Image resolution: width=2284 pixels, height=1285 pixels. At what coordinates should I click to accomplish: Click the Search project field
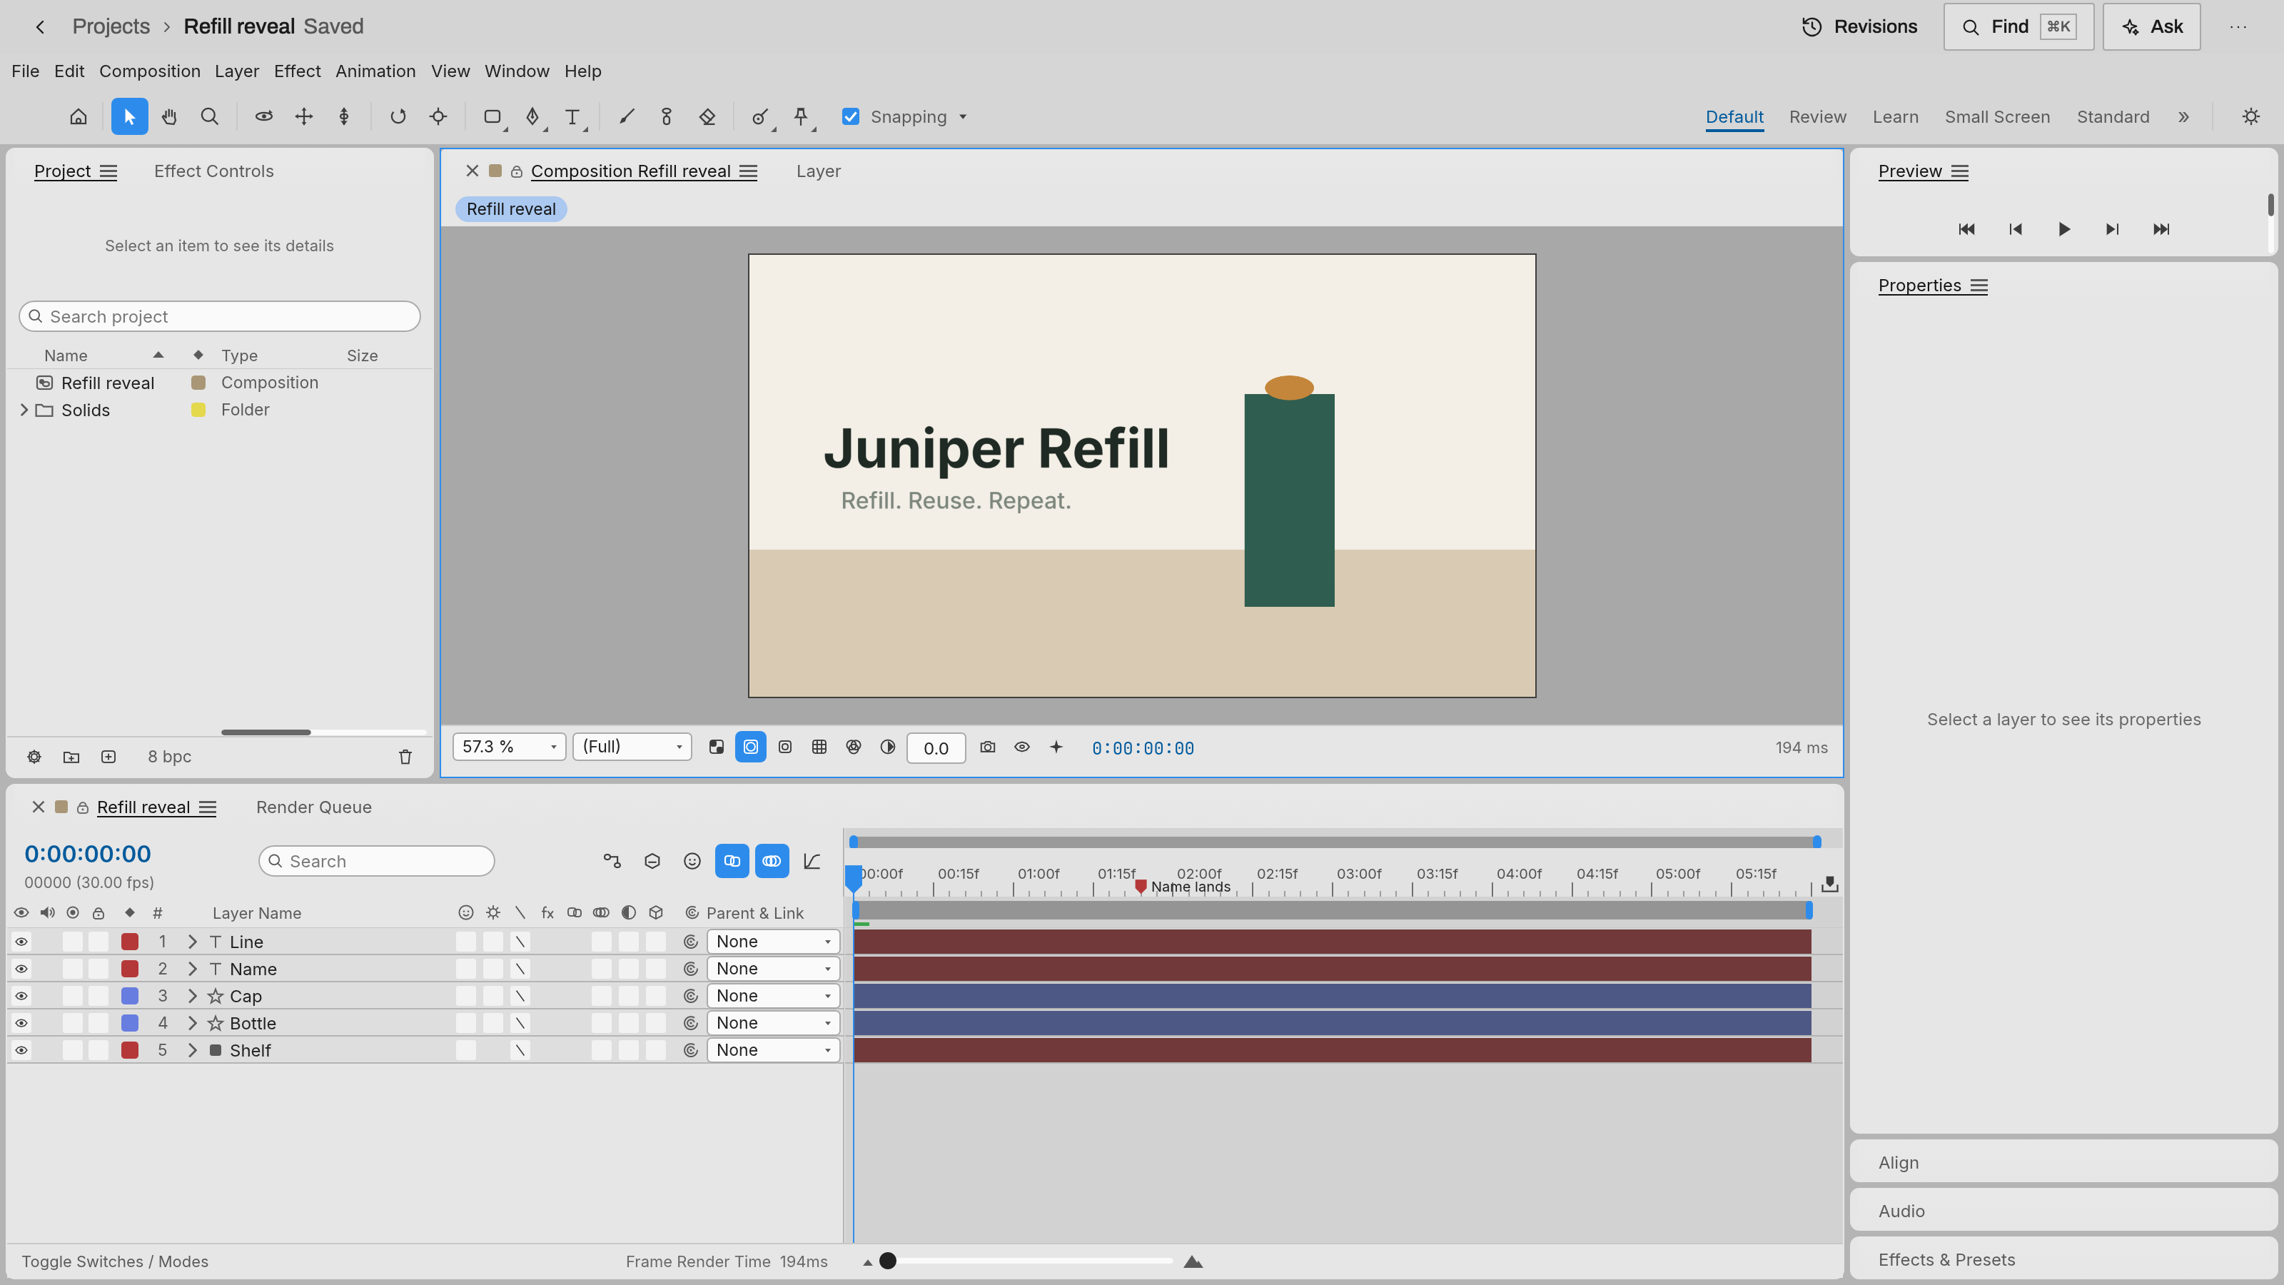click(x=220, y=316)
